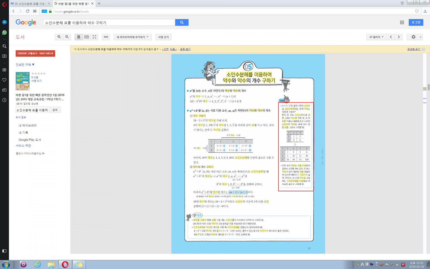Go to next page arrow
Screen dimensions: 430x269
399,37
